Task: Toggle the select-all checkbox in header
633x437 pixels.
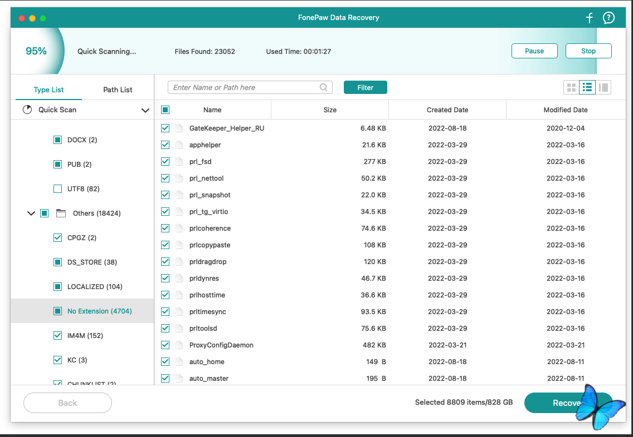Action: (165, 110)
